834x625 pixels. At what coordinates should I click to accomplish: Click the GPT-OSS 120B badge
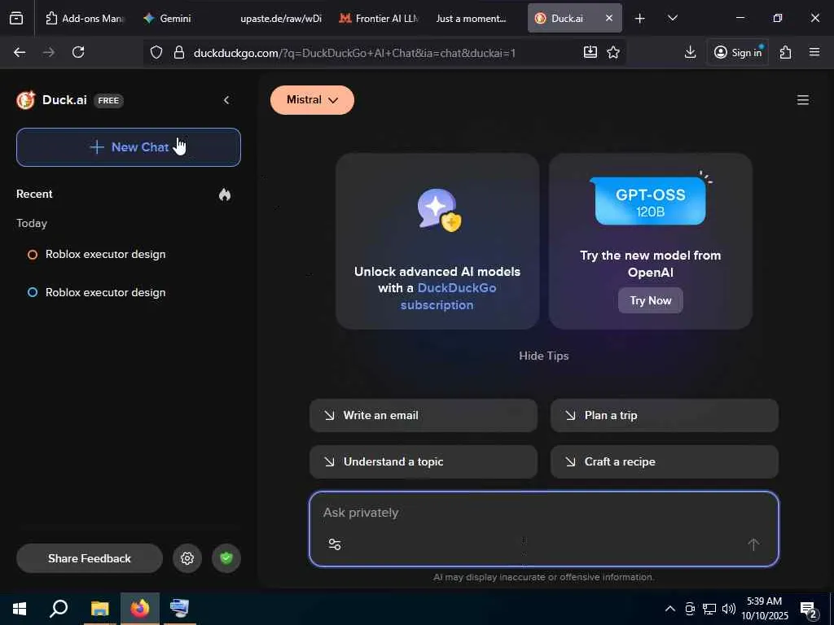point(650,202)
